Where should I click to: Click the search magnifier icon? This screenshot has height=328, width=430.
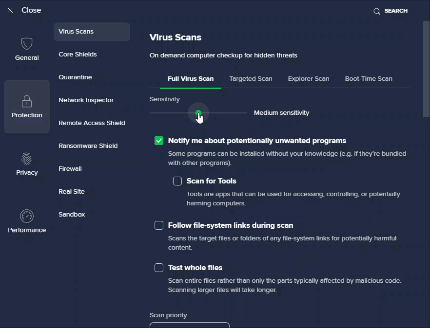[x=377, y=11]
